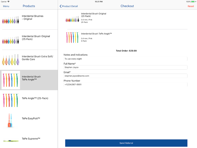
Task: Open the Menu in the Products panel
Action: (6, 6)
